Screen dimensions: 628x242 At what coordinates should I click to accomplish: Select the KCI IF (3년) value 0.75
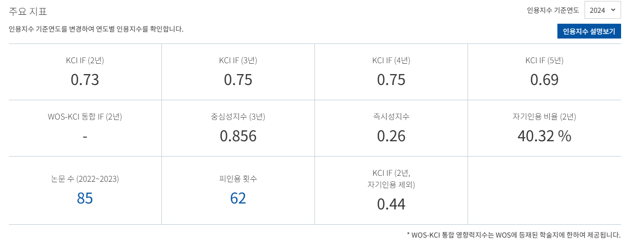(238, 80)
